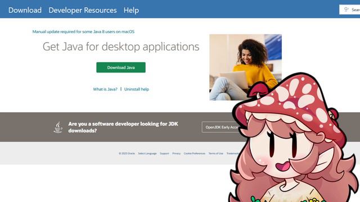The width and height of the screenshot is (360, 202).
Task: Open Terms of Use footer link
Action: click(216, 153)
